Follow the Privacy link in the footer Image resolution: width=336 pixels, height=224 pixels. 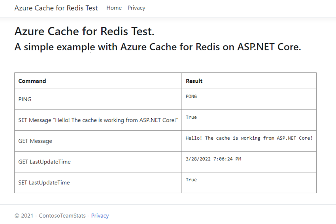click(100, 216)
